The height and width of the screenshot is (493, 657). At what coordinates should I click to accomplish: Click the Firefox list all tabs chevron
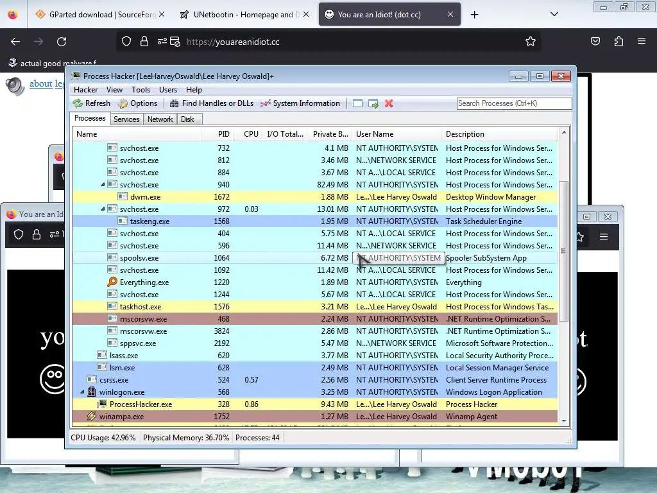tap(554, 14)
